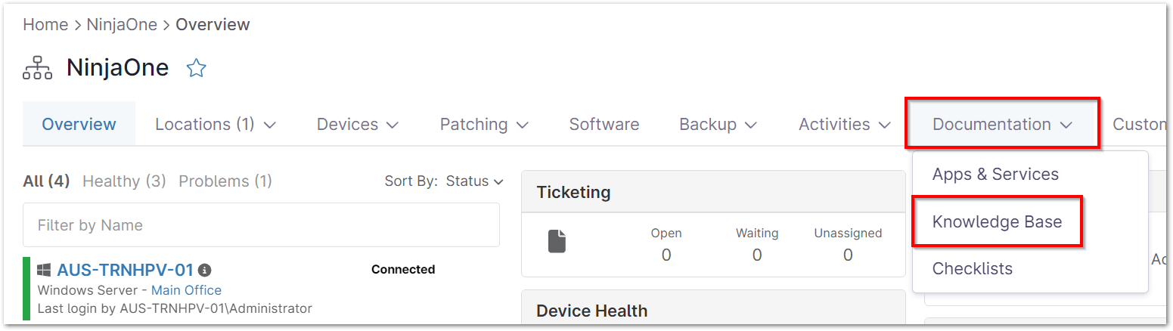Open the Locations (1) dropdown tab

coord(216,125)
